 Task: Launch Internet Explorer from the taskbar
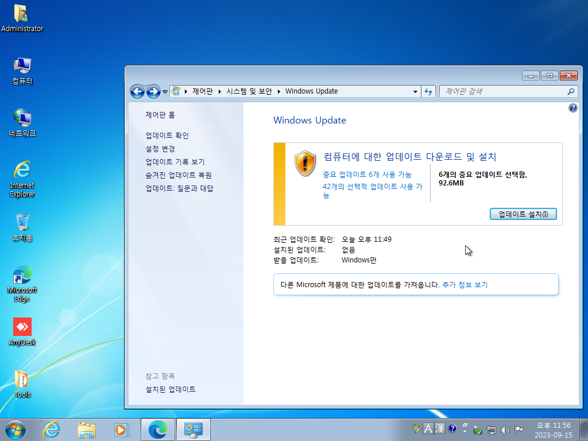tap(51, 430)
